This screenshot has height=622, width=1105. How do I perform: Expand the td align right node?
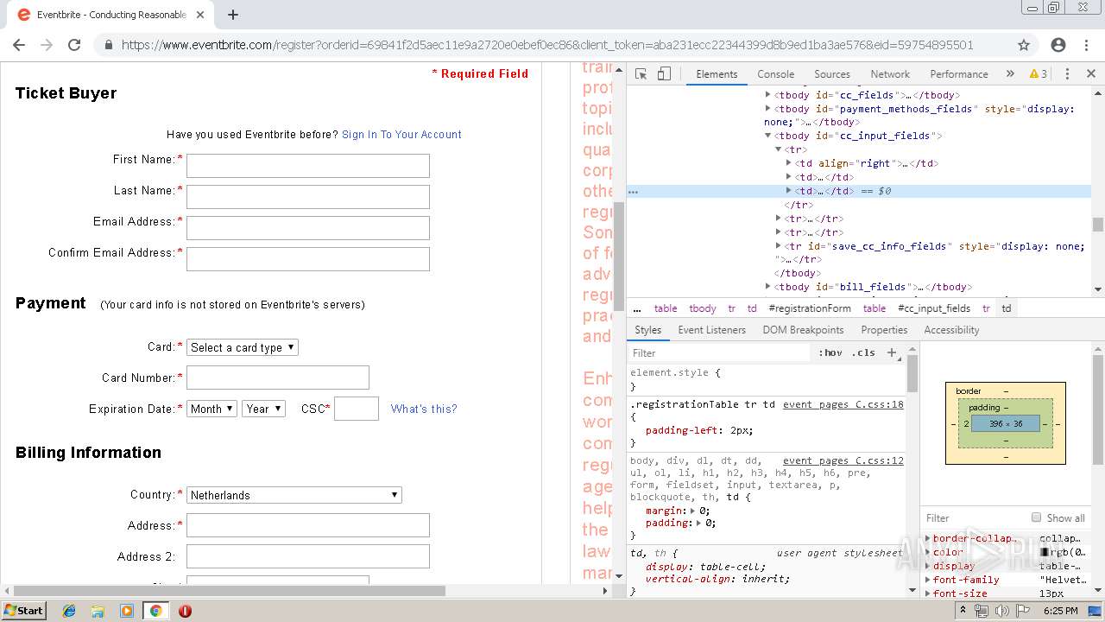(788, 163)
